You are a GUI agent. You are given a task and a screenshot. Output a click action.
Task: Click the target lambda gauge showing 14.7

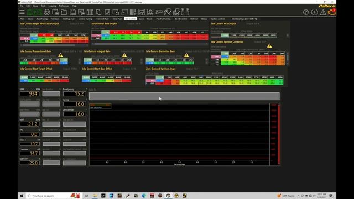pyautogui.click(x=29, y=153)
